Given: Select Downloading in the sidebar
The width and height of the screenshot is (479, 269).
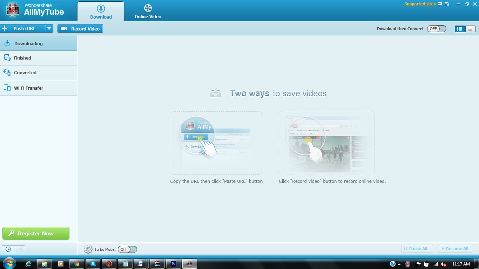Looking at the screenshot, I should coord(38,43).
